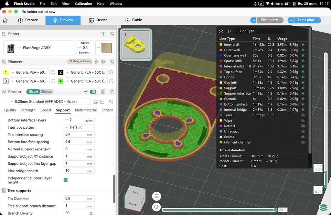This screenshot has height=215, width=331.
Task: Open Bottom interface layers dropdown
Action: 79,120
